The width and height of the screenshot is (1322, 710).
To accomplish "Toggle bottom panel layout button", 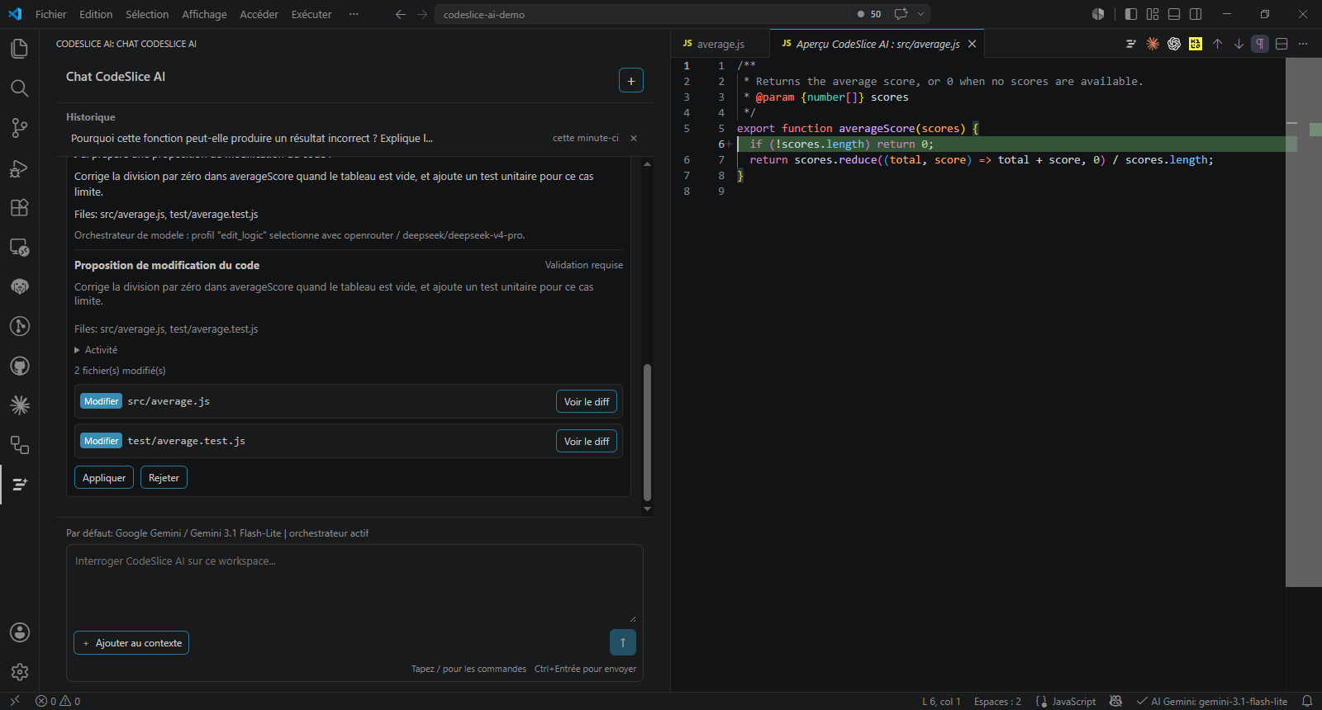I will click(1174, 14).
